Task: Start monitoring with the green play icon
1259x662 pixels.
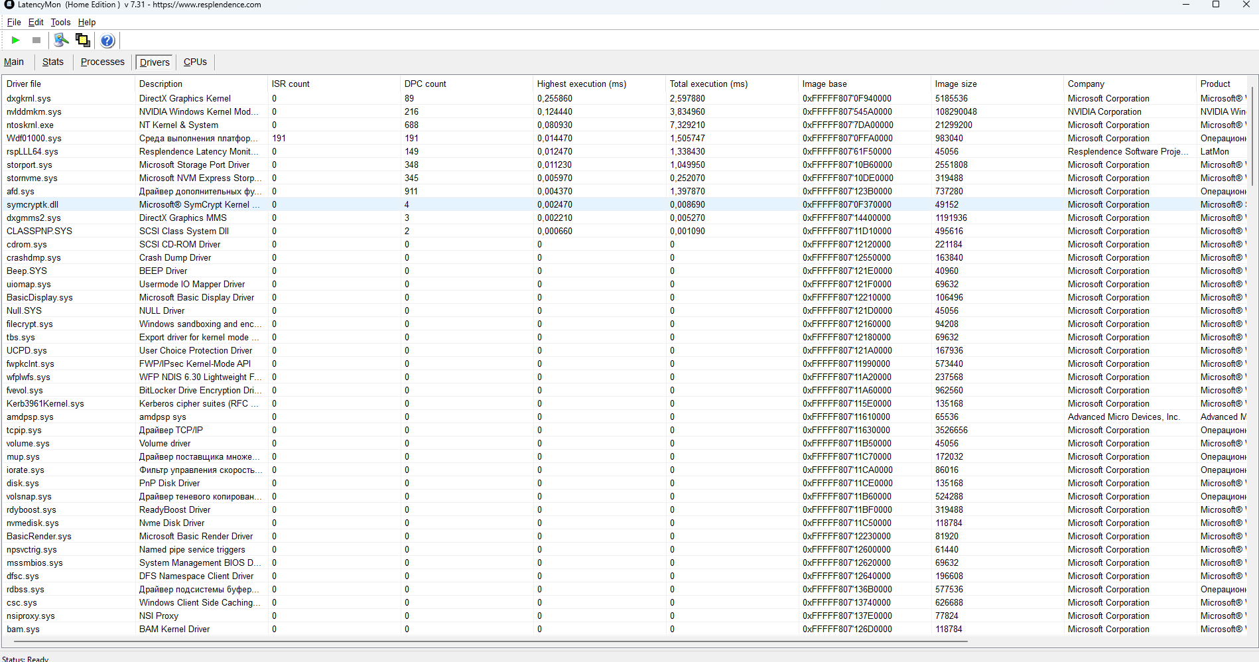Action: point(15,40)
